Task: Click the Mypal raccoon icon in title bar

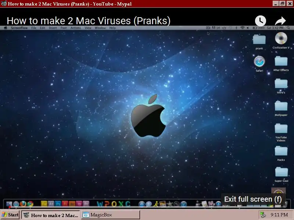Action: coord(4,4)
